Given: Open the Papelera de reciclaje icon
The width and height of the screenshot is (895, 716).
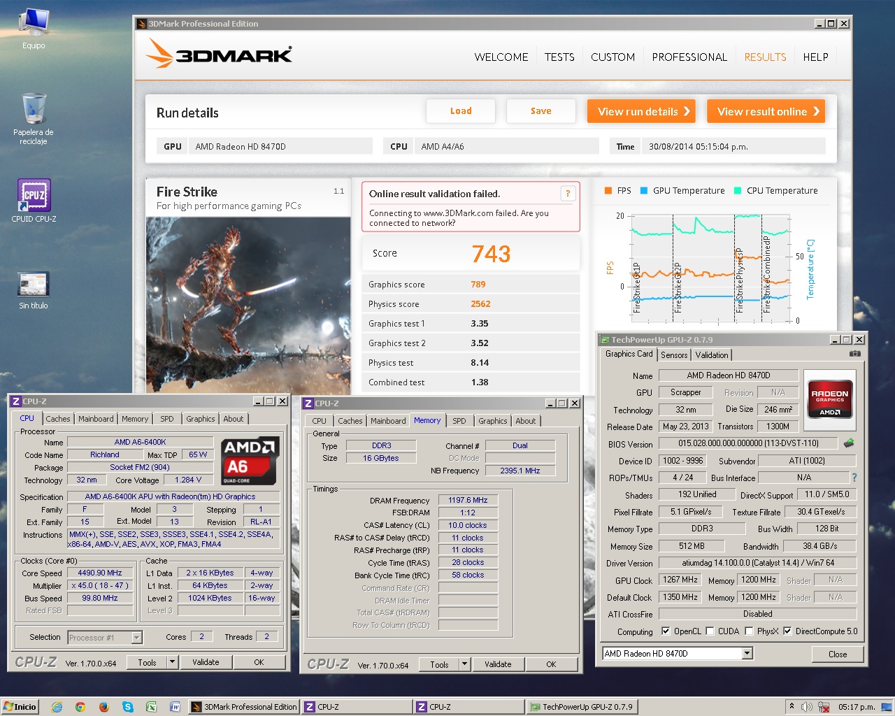Looking at the screenshot, I should tap(34, 117).
